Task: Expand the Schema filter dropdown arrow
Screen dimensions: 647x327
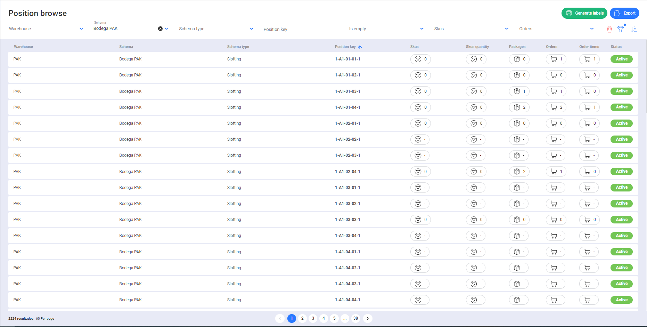Action: pyautogui.click(x=167, y=29)
